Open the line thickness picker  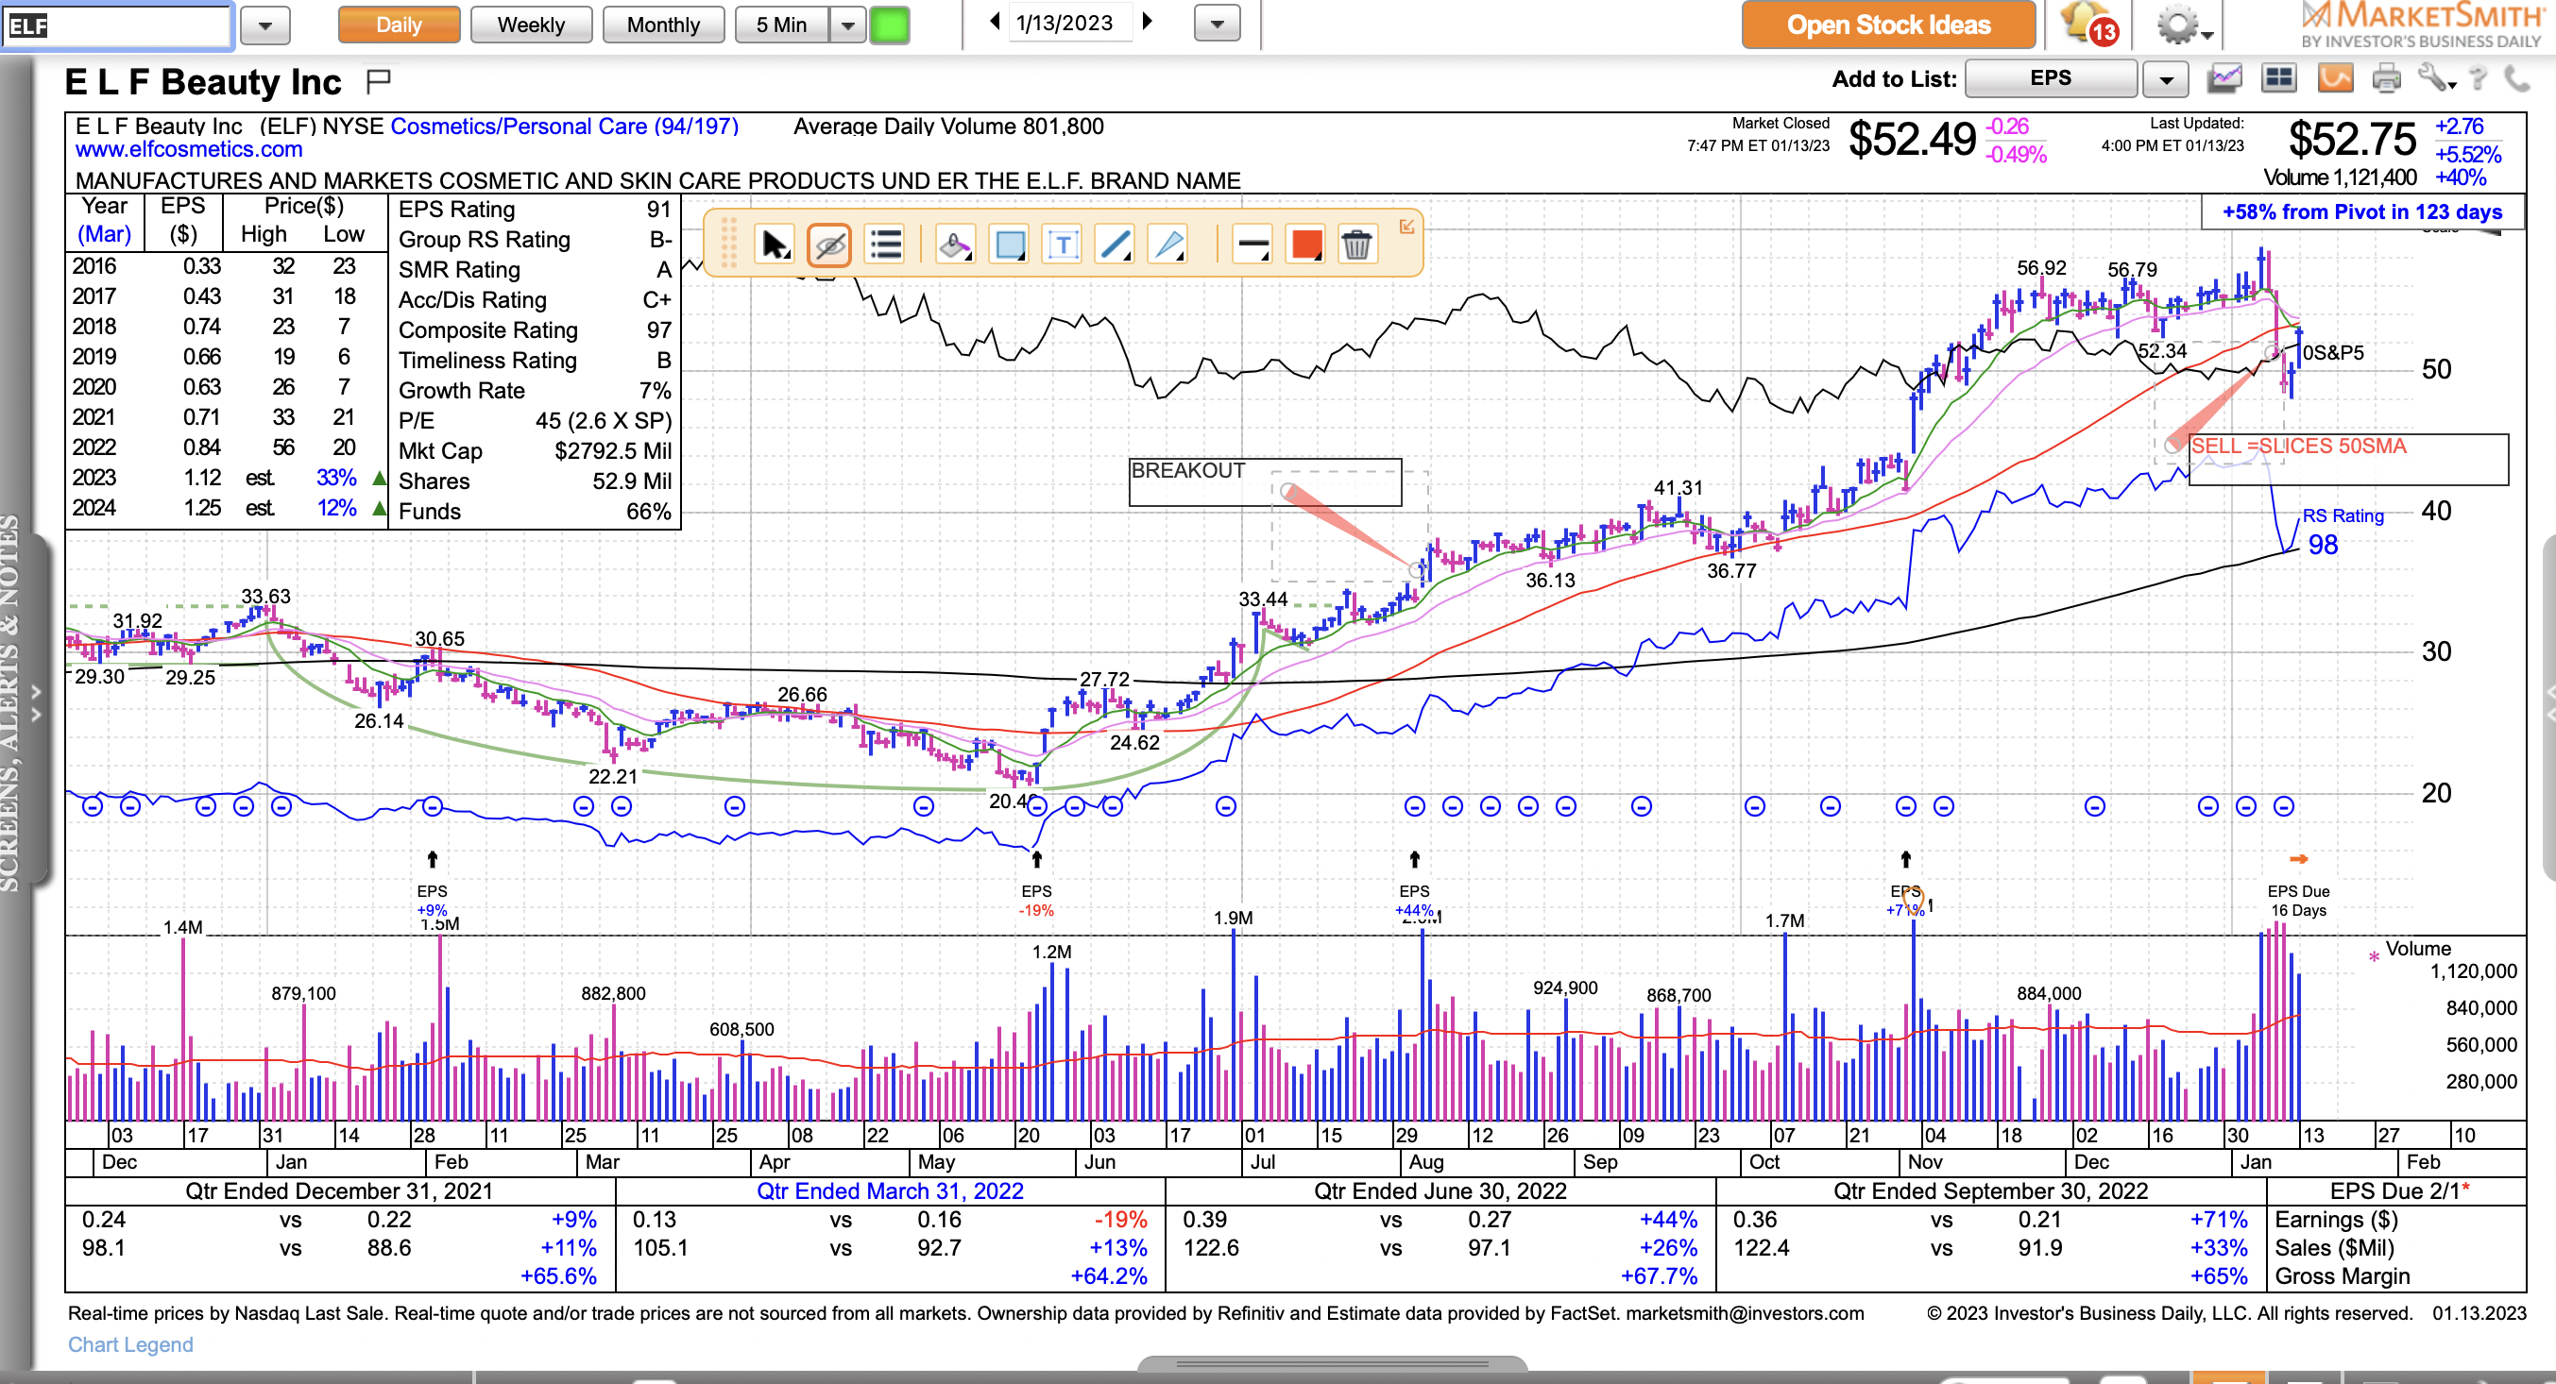point(1253,244)
